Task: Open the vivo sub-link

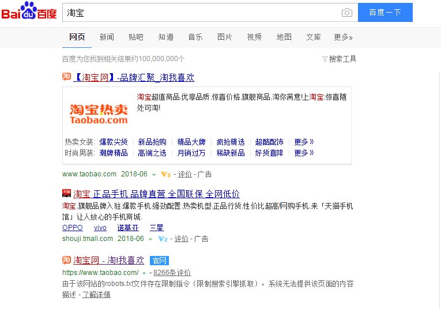Action: click(100, 228)
